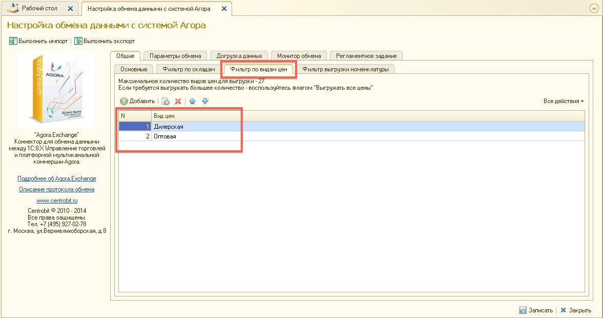Select the Оптовая price type row
Image resolution: width=603 pixels, height=318 pixels.
(x=165, y=136)
